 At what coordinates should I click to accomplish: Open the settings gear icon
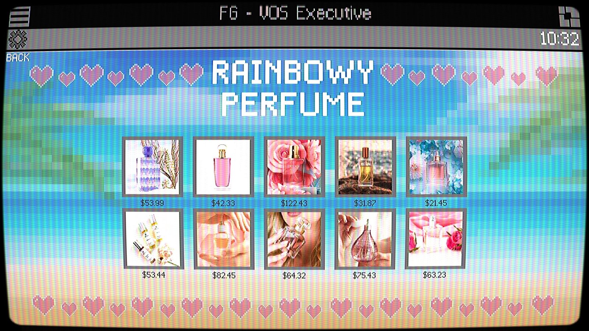18,39
